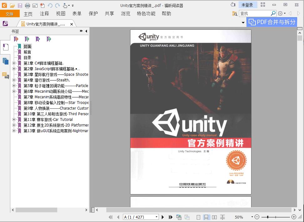Viewport: 304px width, 222px height.
Task: Click the save icon in quick toolbar
Action: [x=20, y=5]
